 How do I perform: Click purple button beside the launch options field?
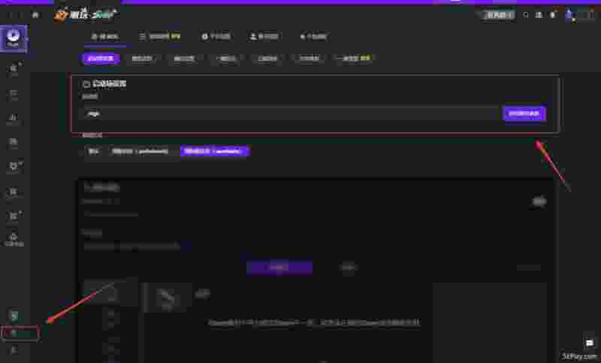524,113
